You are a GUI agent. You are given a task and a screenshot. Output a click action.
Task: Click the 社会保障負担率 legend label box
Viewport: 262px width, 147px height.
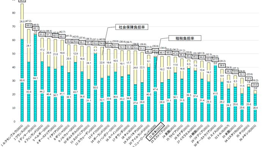[132, 27]
